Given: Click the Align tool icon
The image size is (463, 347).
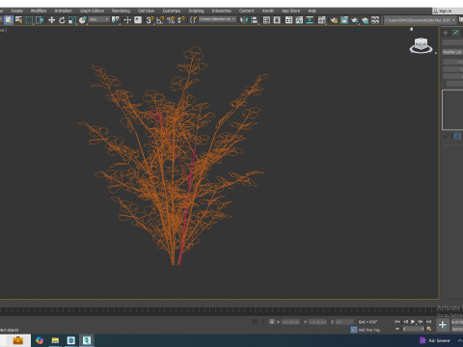Looking at the screenshot, I should [255, 20].
